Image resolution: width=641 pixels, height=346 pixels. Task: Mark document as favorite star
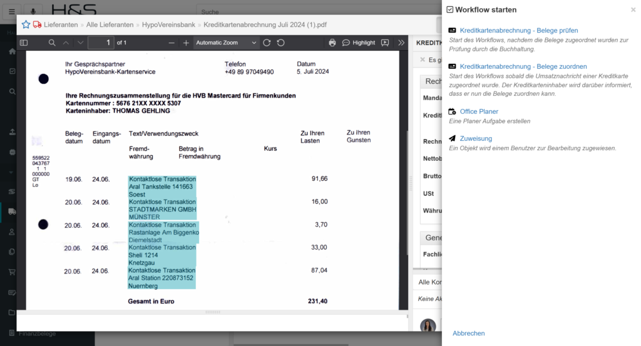[26, 24]
